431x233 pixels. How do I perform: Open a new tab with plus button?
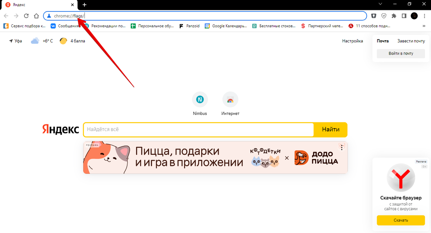[x=84, y=5]
